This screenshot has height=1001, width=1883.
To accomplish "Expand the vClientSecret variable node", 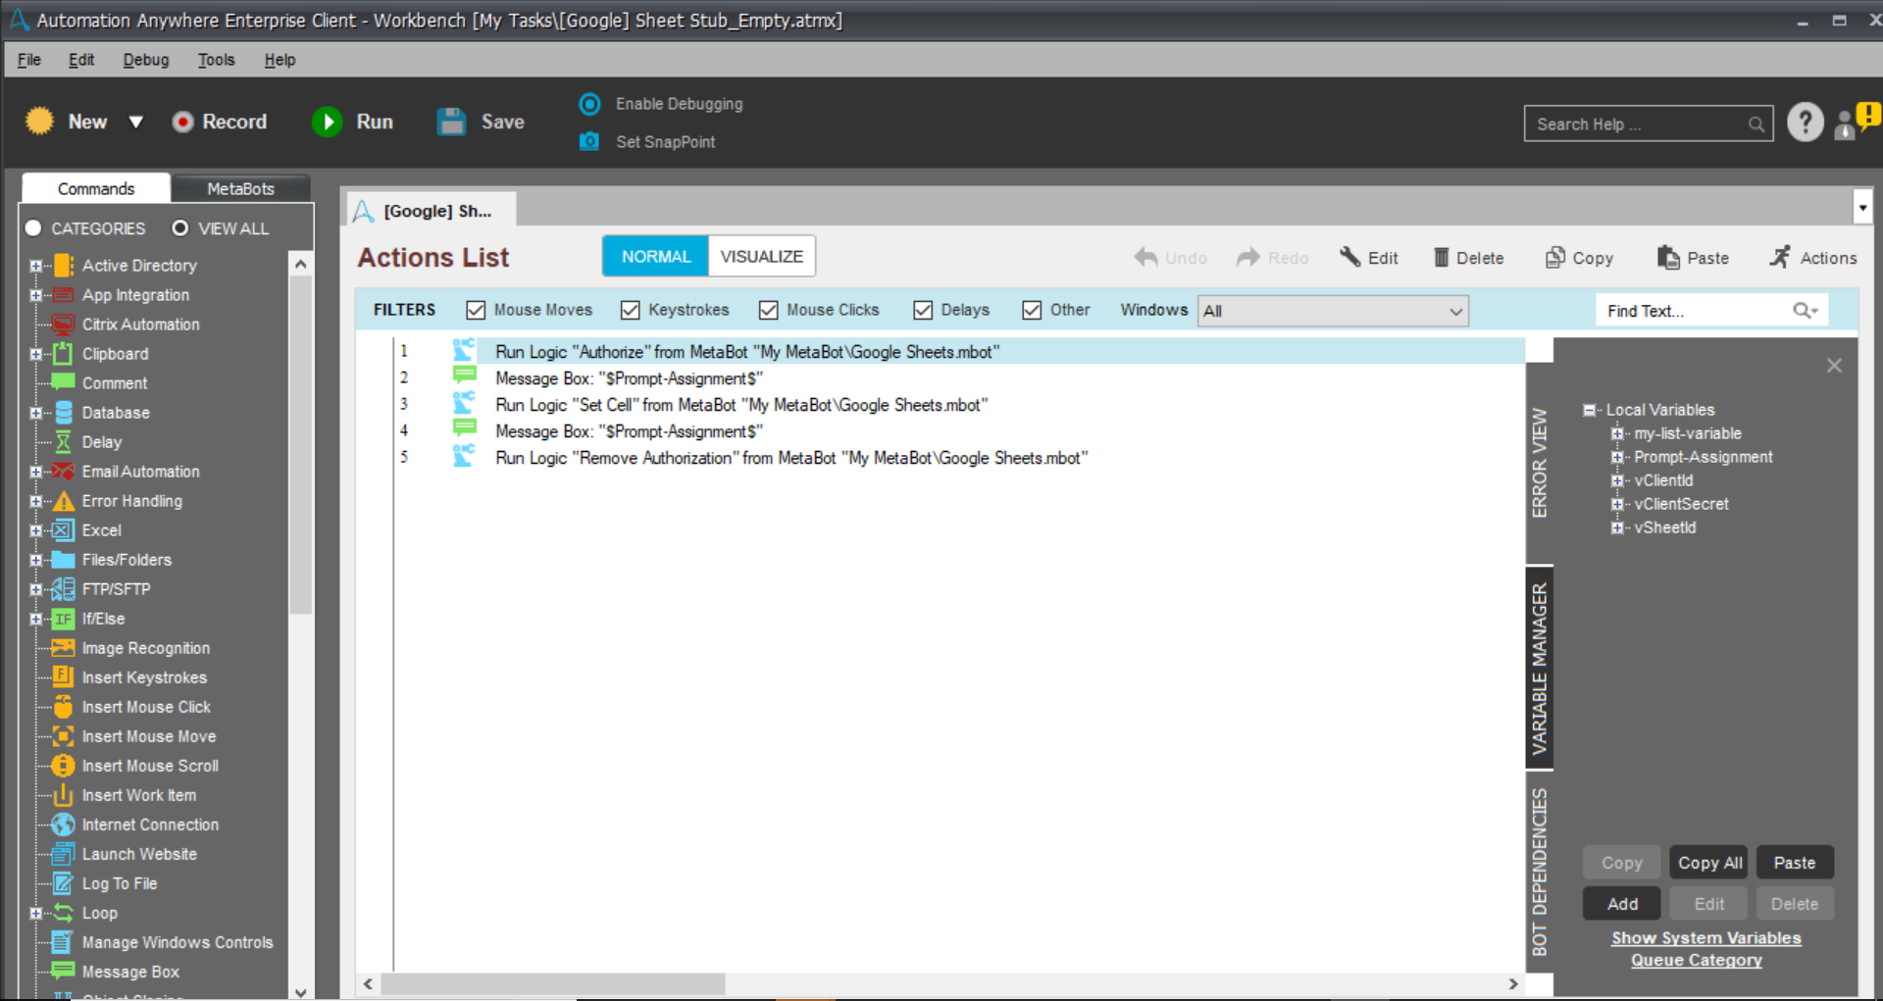I will tap(1617, 504).
